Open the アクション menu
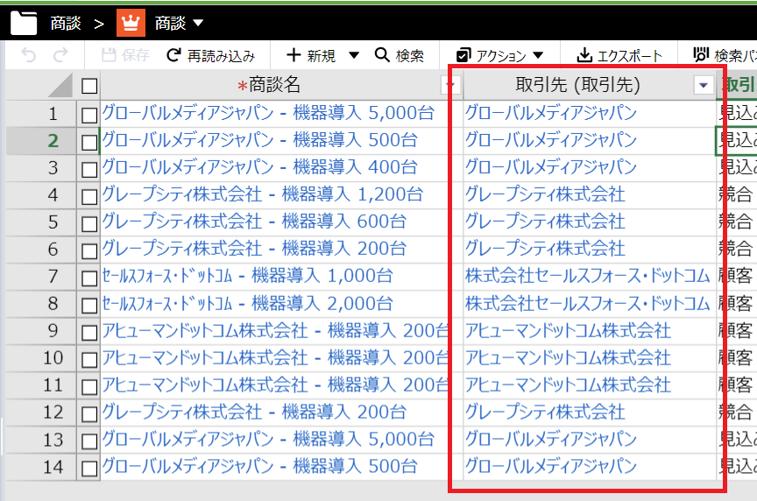757x501 pixels. click(x=499, y=55)
